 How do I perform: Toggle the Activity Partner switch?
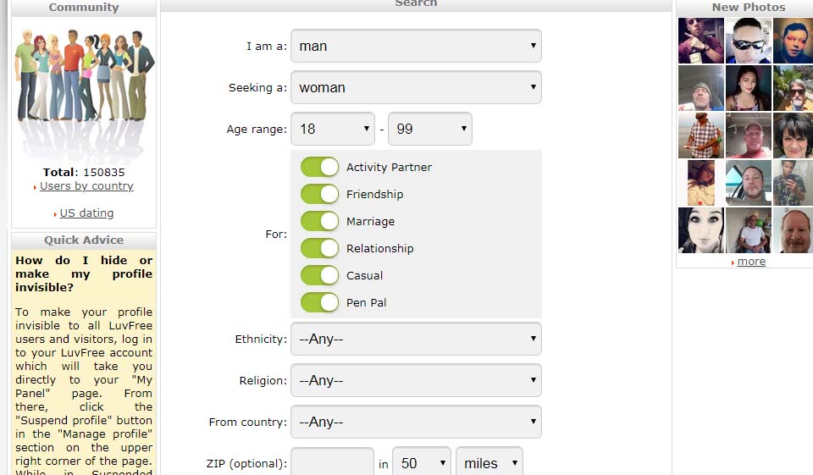(319, 167)
